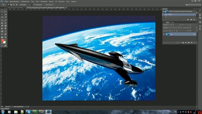Viewport: 202px width, 114px height.
Task: Click new selection mode in options bar
Action: (x=9, y=5)
